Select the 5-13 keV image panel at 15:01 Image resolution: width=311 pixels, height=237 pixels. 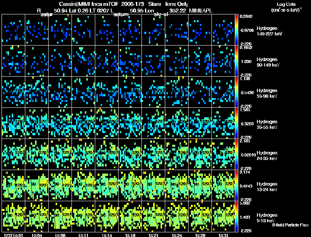13,216
